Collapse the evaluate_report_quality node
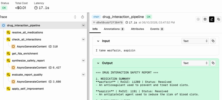The width and height of the screenshot is (222, 100). [x=83, y=74]
